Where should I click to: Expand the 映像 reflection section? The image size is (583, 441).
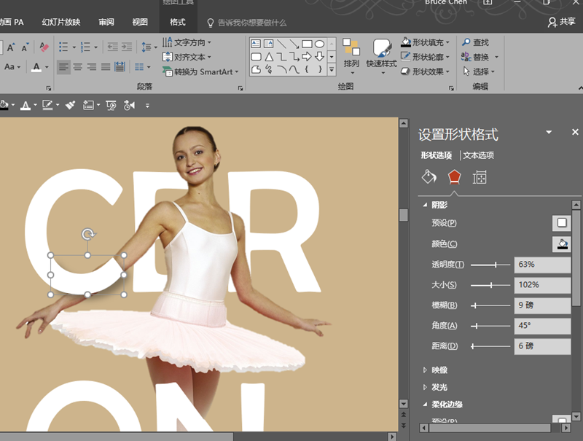[x=425, y=370]
